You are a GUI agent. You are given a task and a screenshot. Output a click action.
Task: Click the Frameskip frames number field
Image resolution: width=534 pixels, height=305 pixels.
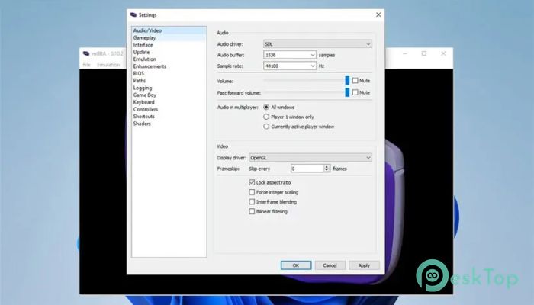pos(307,169)
